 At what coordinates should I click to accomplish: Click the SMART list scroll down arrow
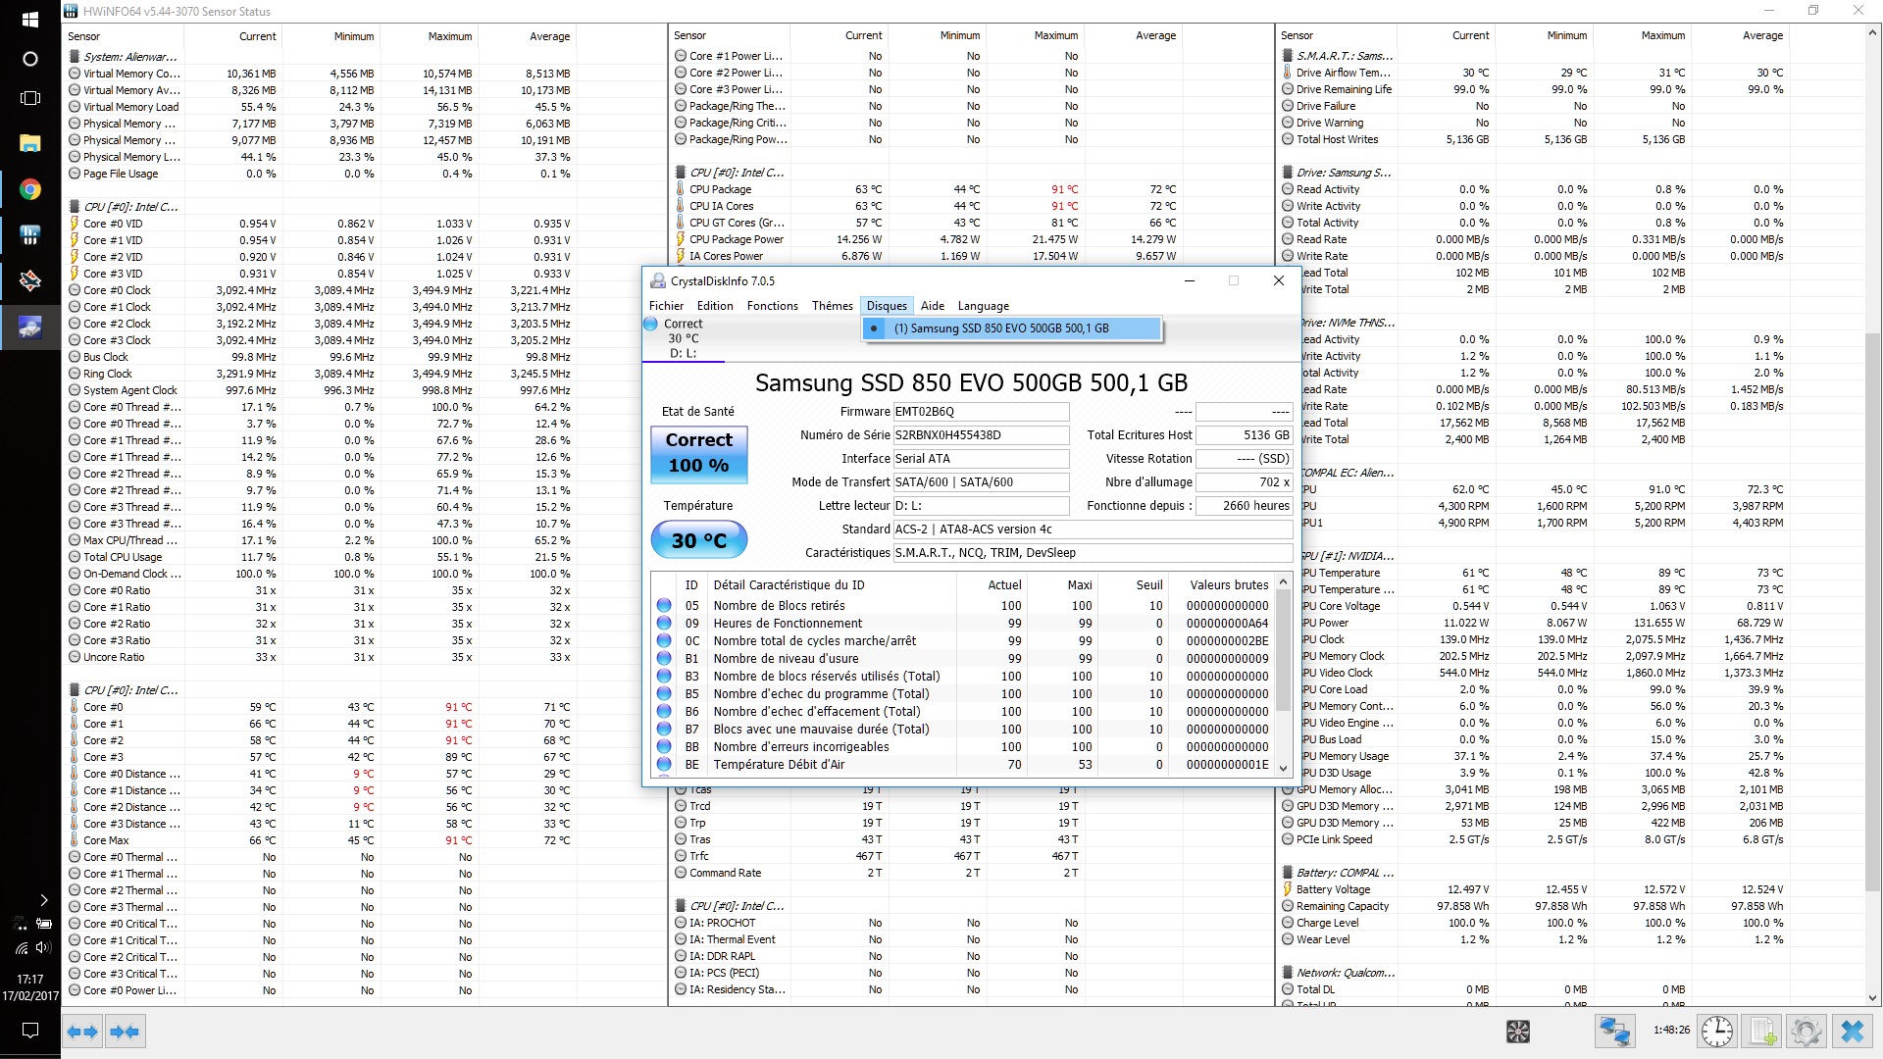(x=1283, y=769)
